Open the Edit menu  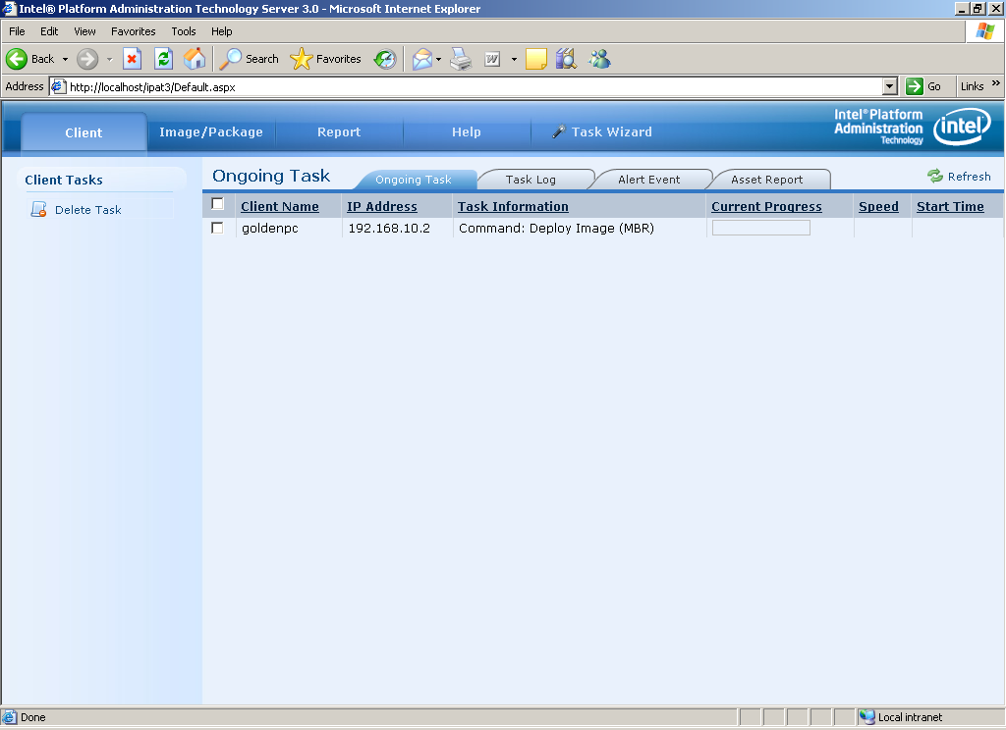click(49, 31)
